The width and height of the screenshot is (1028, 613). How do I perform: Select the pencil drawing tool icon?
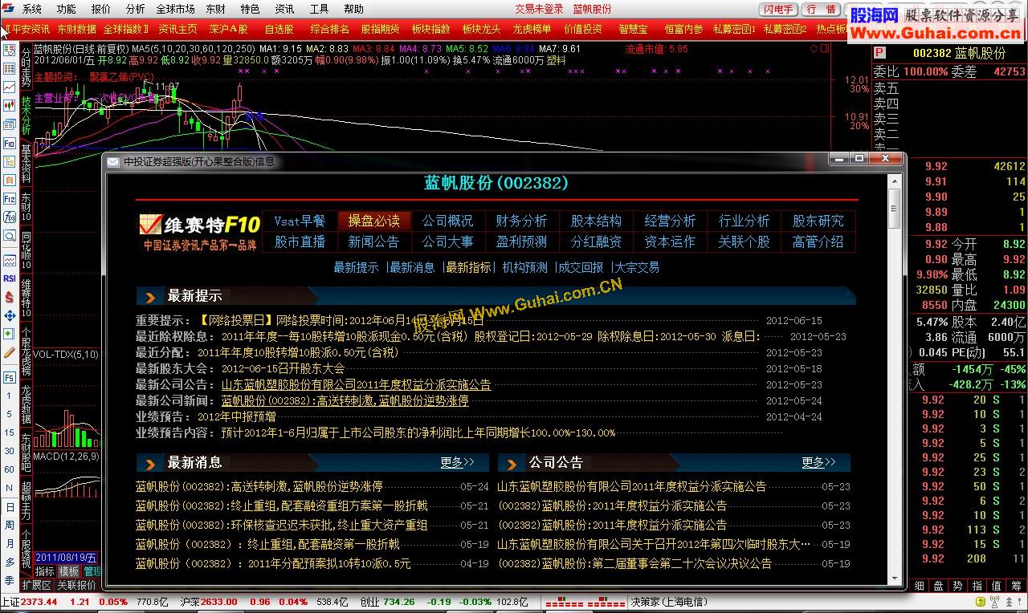[10, 351]
